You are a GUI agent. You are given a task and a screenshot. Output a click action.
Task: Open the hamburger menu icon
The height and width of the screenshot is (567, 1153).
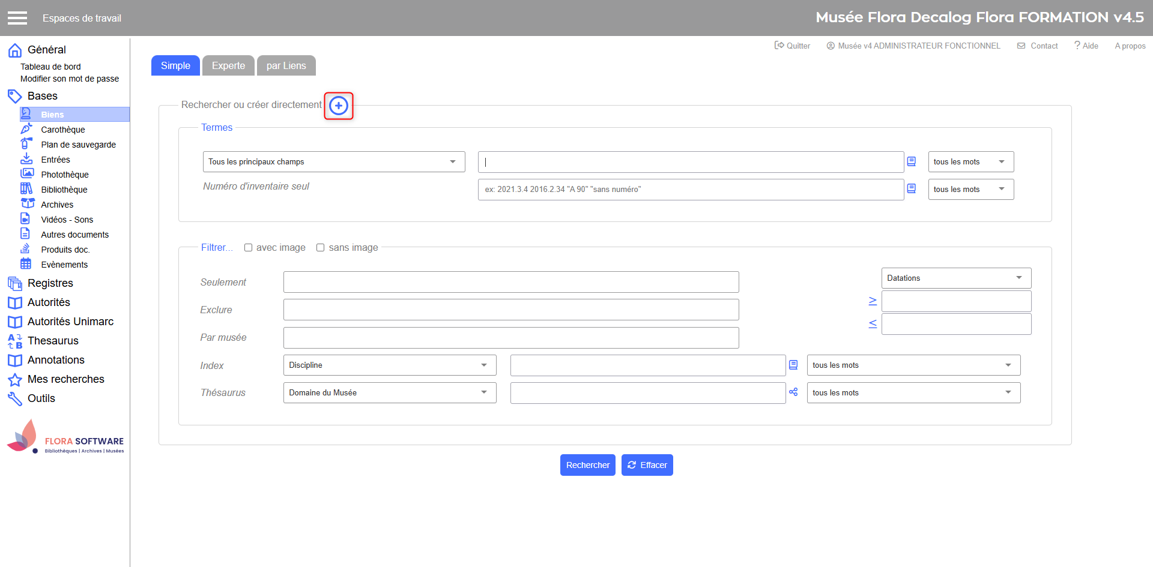click(17, 18)
